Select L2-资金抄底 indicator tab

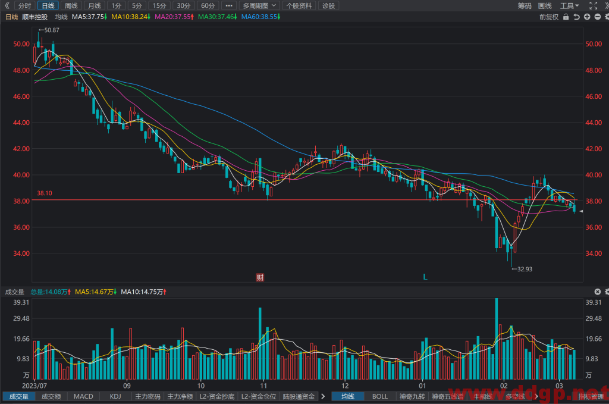pos(216,396)
